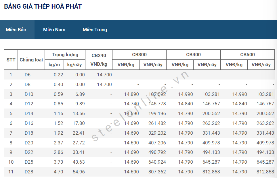Click the CB300 value "102.592"
Screen dimensions: 277x178
coord(157,94)
